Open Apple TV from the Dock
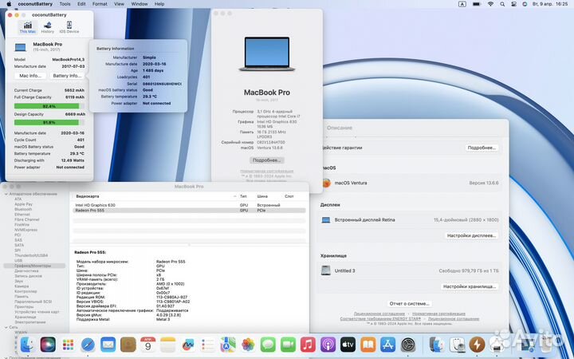Viewport: 574px width, 359px height. 348,345
